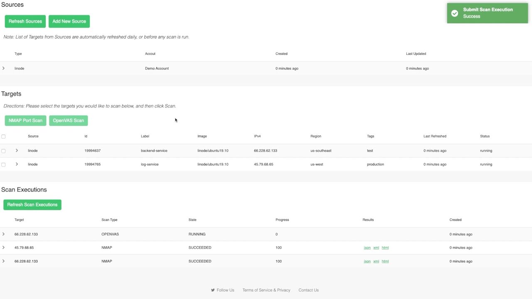Click the Add New Source button
532x299 pixels.
point(69,21)
